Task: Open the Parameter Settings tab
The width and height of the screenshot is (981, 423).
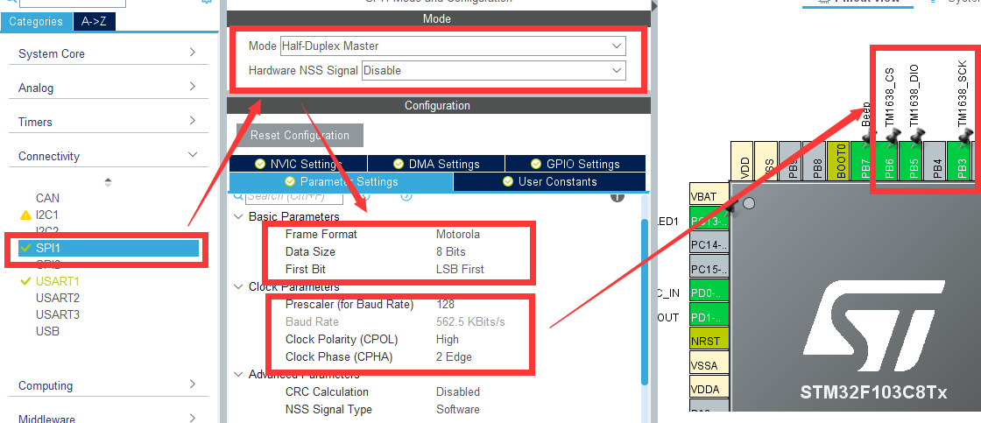Action: tap(341, 181)
